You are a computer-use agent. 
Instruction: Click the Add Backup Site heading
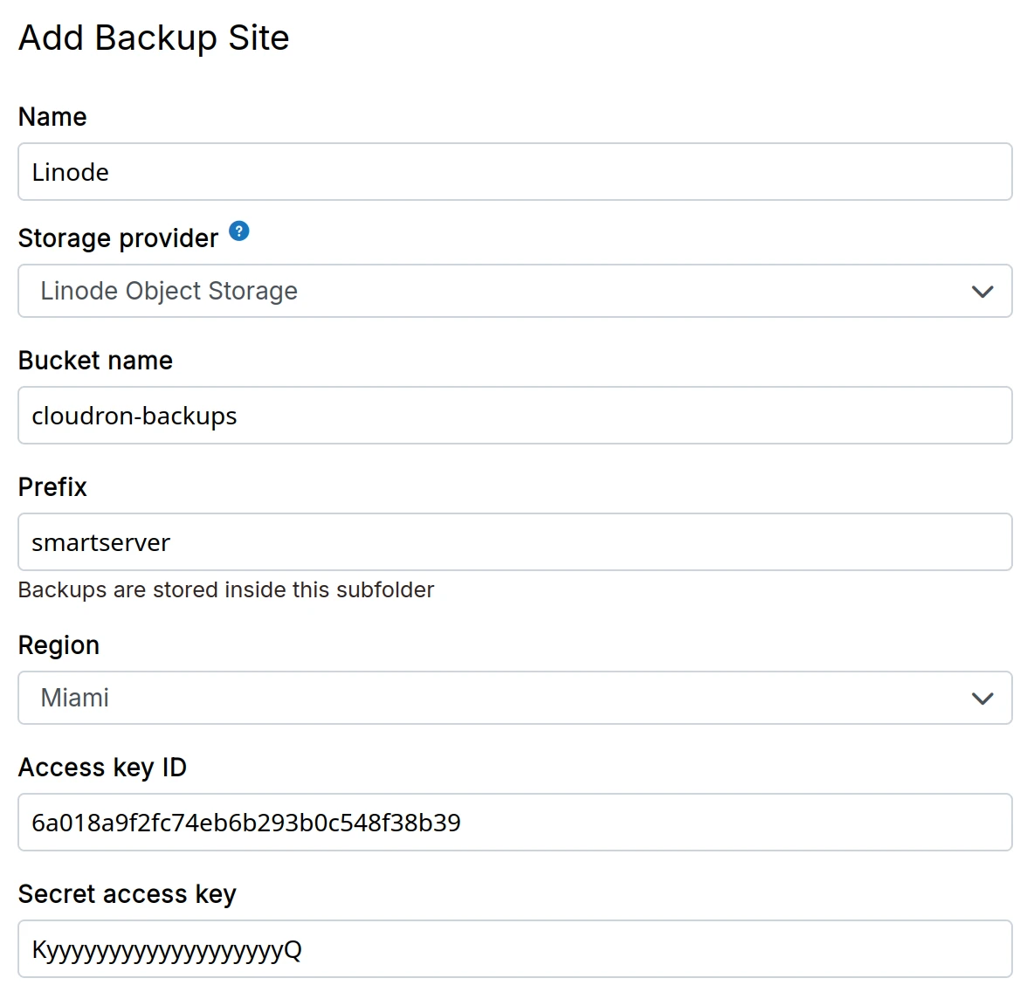point(154,37)
